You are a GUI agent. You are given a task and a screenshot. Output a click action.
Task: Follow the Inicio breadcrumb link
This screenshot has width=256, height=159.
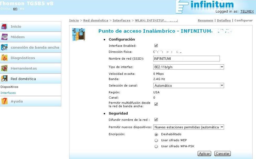[x=74, y=20]
